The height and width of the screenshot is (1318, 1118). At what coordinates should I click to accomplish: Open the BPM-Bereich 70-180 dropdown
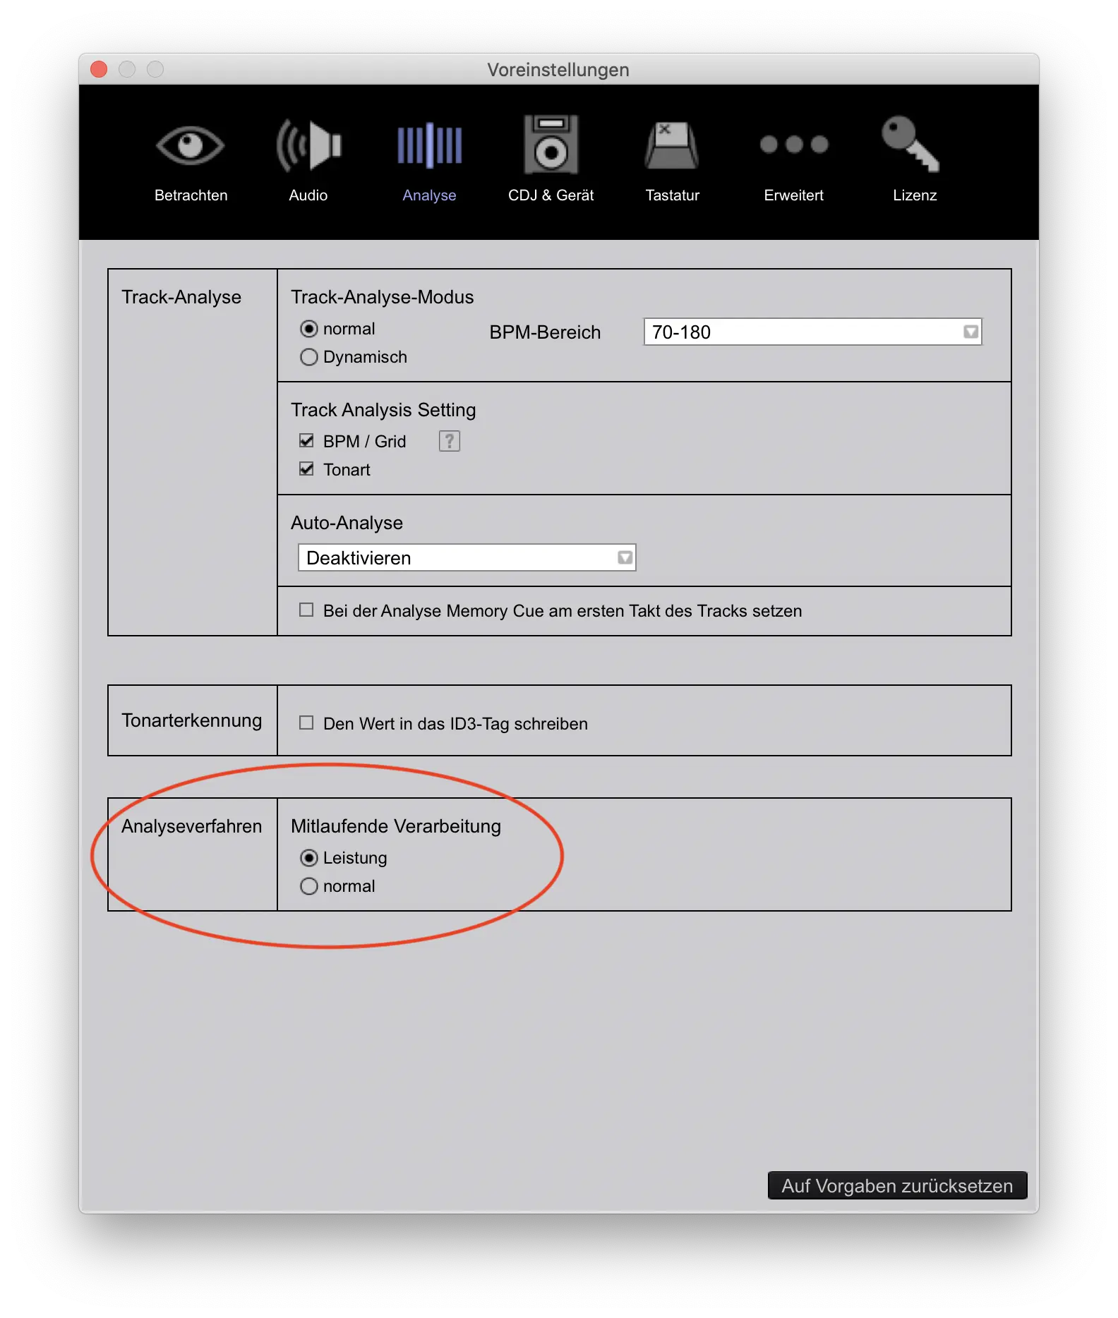[812, 332]
